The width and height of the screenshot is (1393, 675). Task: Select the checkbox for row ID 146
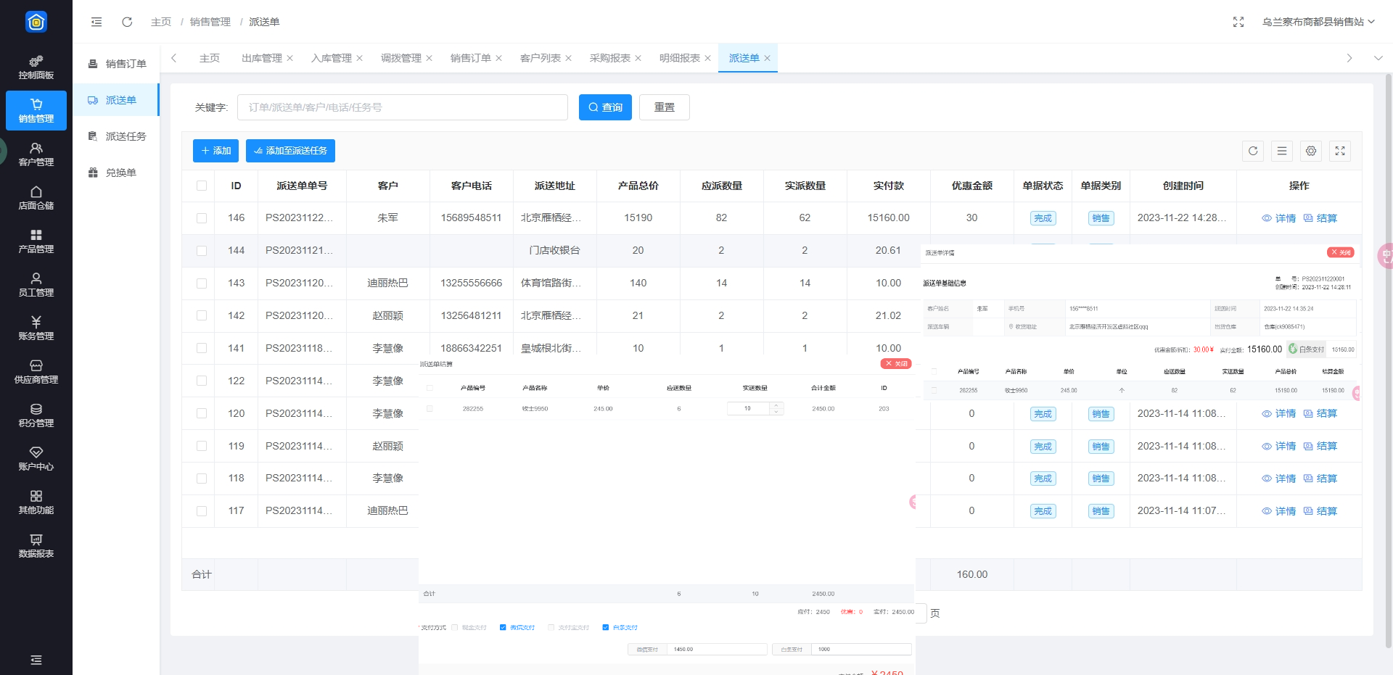tap(202, 218)
